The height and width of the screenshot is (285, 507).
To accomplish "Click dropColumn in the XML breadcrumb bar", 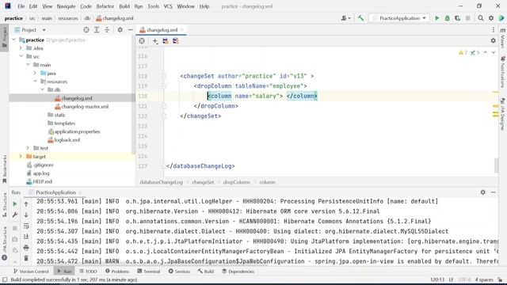I will pyautogui.click(x=236, y=182).
